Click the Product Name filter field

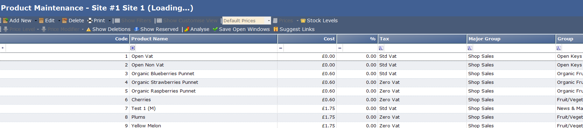(206, 48)
